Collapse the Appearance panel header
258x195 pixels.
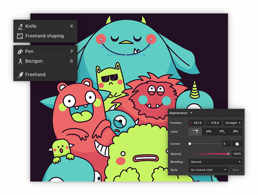click(x=181, y=113)
